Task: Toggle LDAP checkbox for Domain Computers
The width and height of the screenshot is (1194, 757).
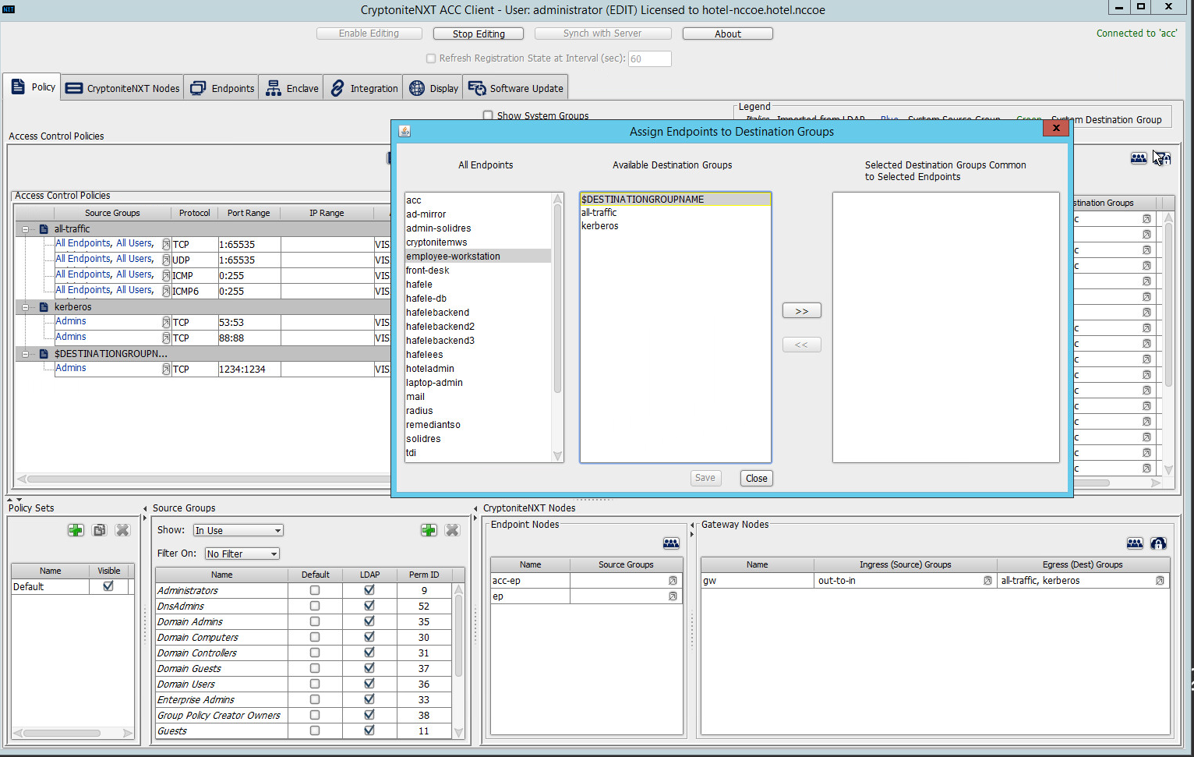Action: [369, 637]
